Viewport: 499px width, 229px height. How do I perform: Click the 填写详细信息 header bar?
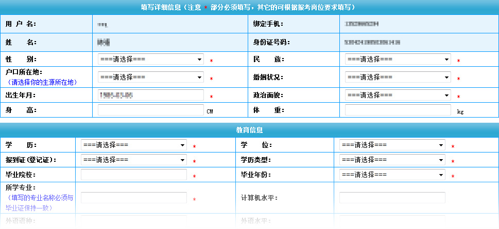click(x=249, y=7)
